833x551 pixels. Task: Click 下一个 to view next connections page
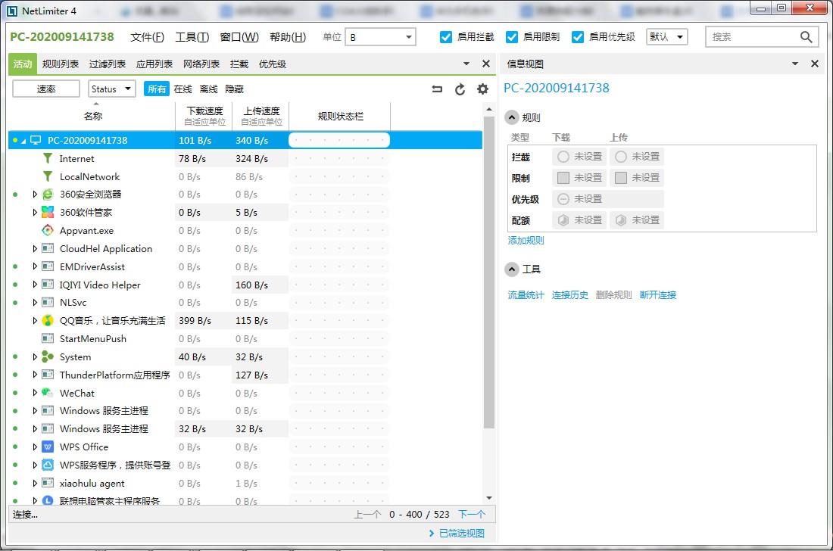[472, 514]
